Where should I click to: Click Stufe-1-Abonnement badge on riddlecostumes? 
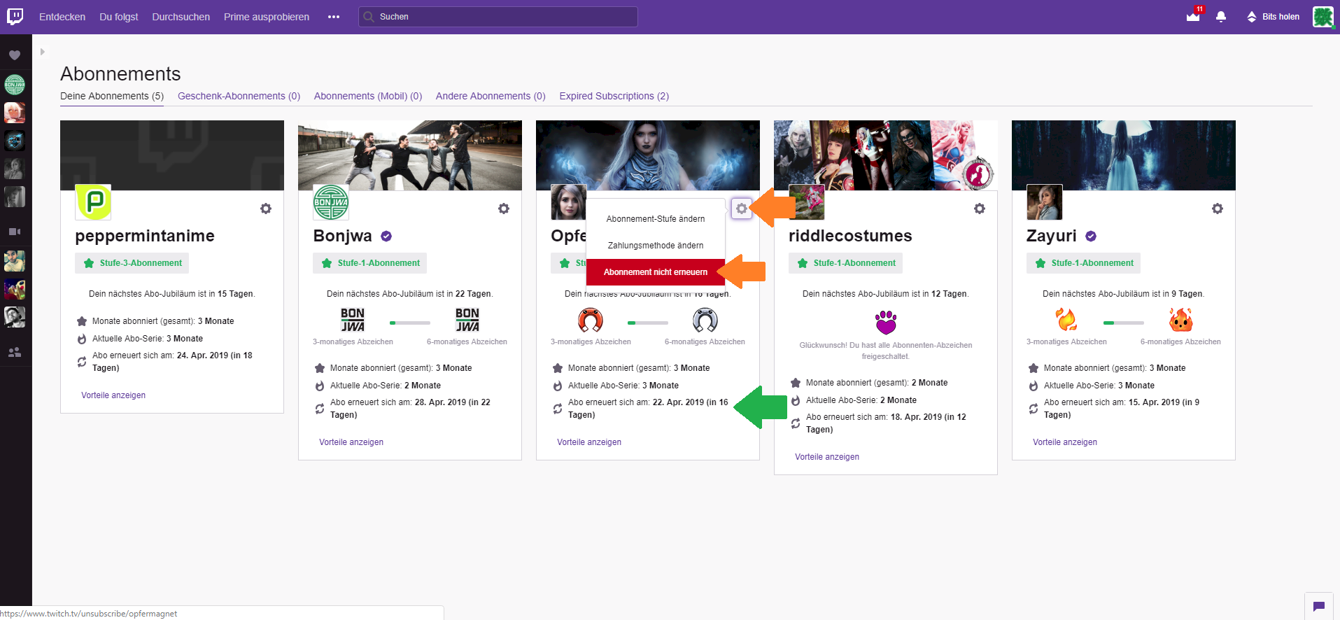click(x=846, y=263)
